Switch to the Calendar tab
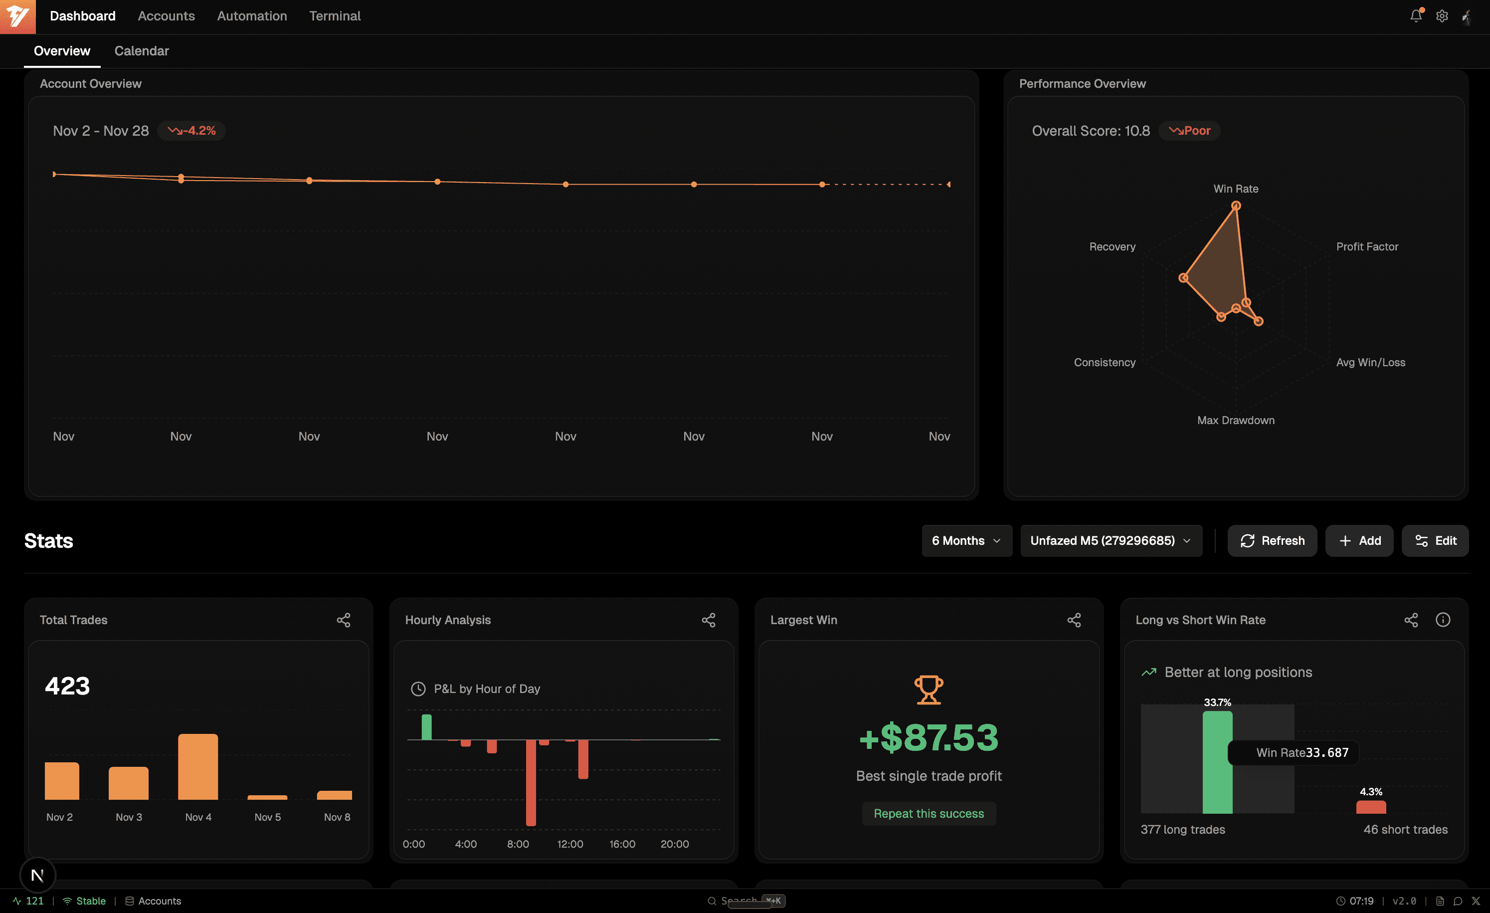This screenshot has height=913, width=1490. 142,51
